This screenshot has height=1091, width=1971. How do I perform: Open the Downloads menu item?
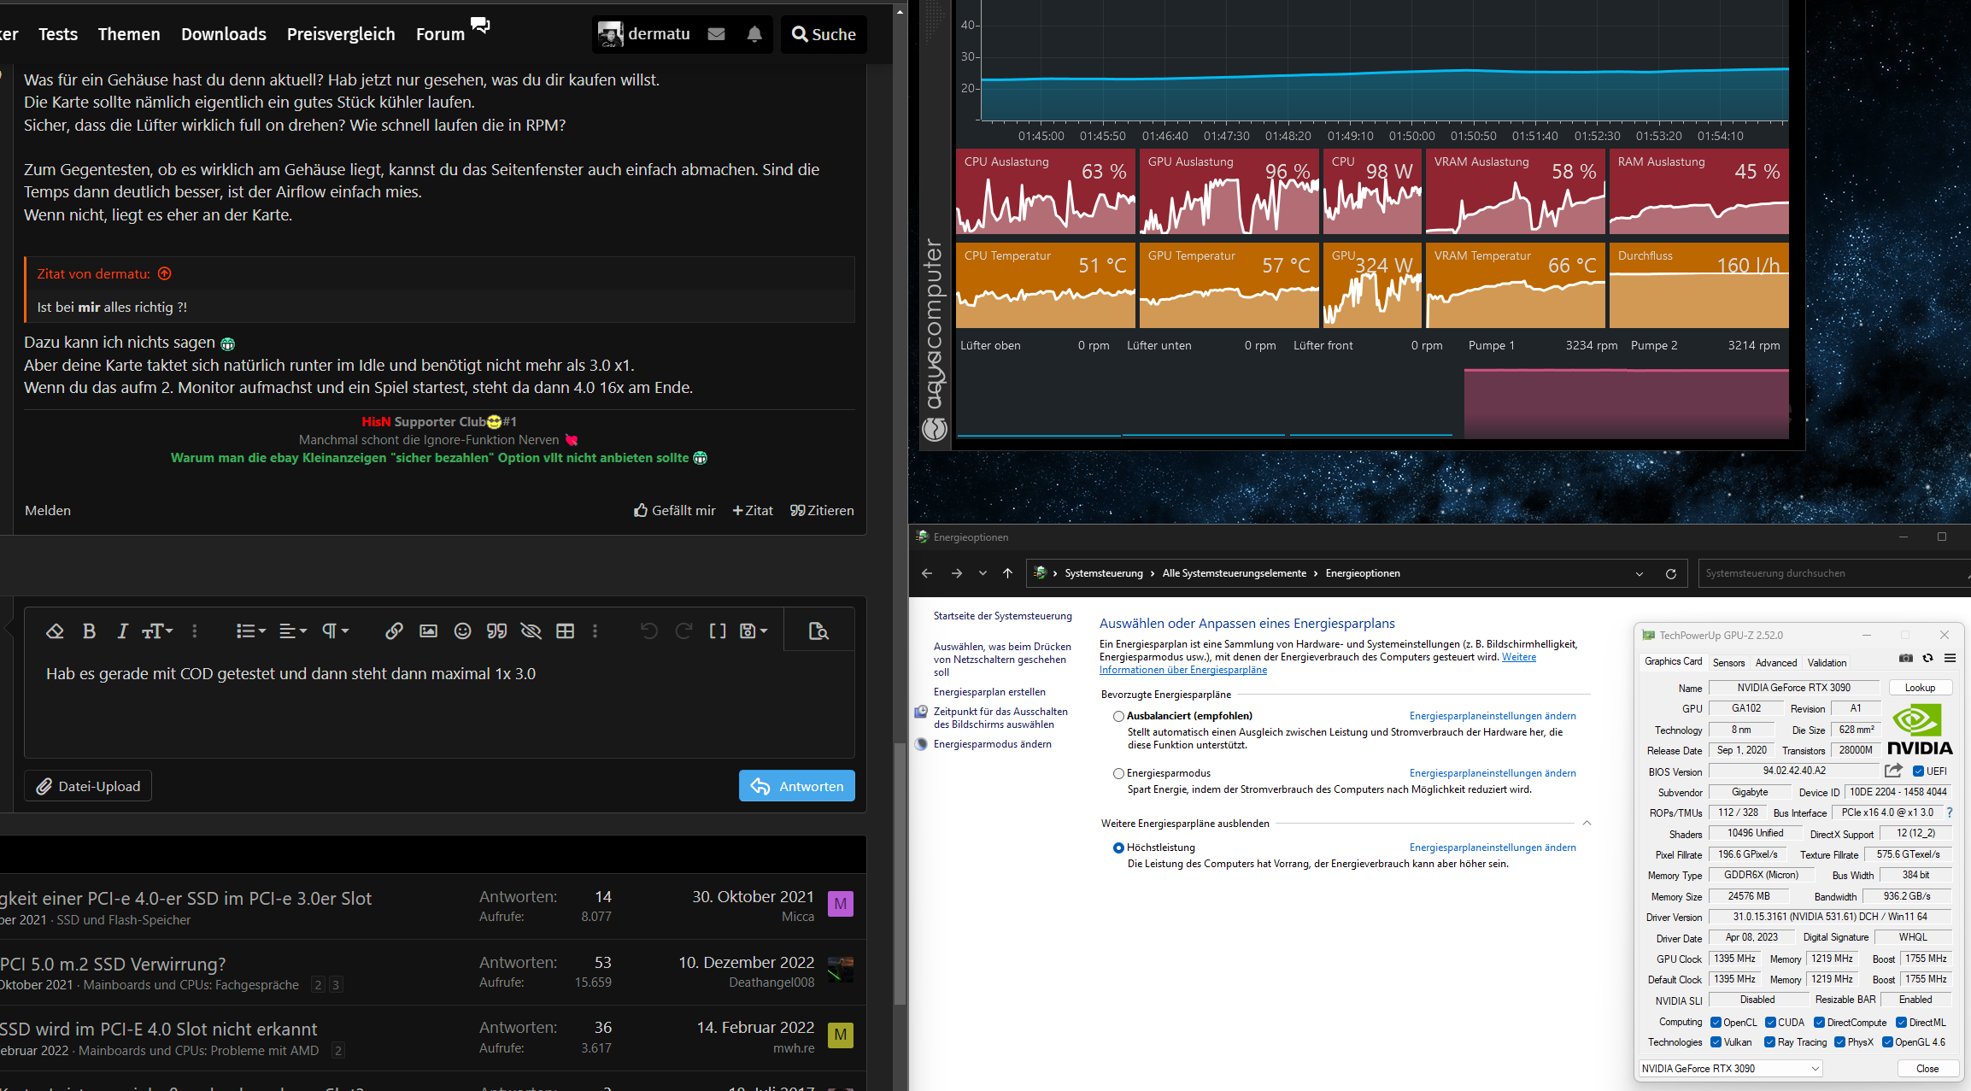click(x=224, y=34)
